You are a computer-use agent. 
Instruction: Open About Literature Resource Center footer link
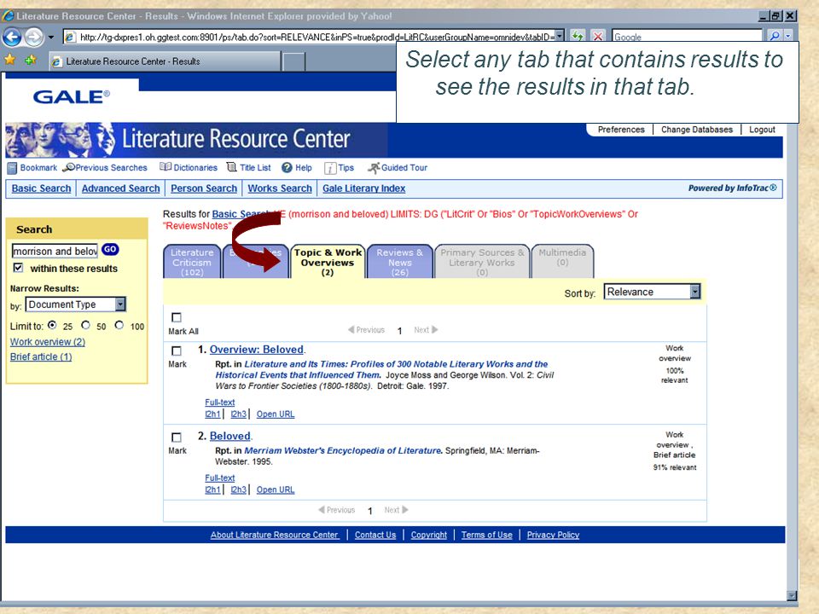tap(275, 535)
